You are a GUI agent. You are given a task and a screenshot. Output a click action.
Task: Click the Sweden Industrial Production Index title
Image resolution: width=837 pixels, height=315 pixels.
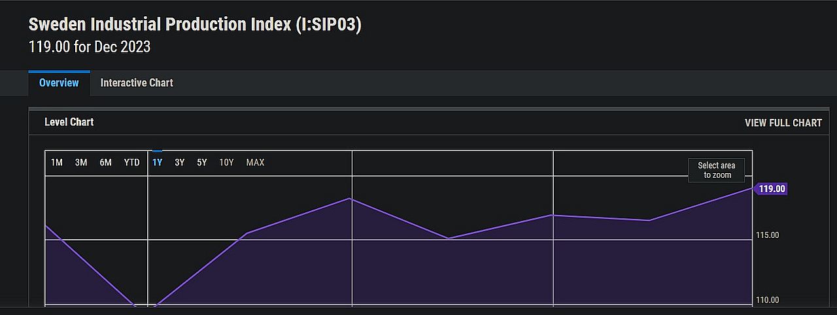pyautogui.click(x=195, y=25)
